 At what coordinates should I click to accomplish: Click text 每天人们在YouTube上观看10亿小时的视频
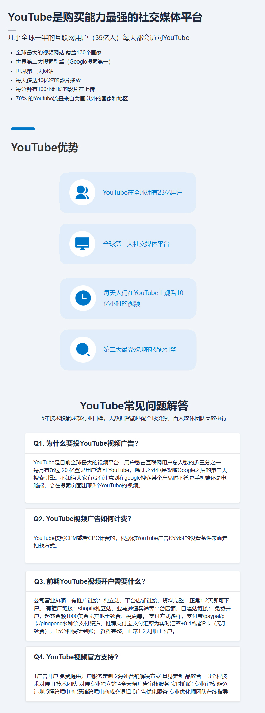(144, 298)
